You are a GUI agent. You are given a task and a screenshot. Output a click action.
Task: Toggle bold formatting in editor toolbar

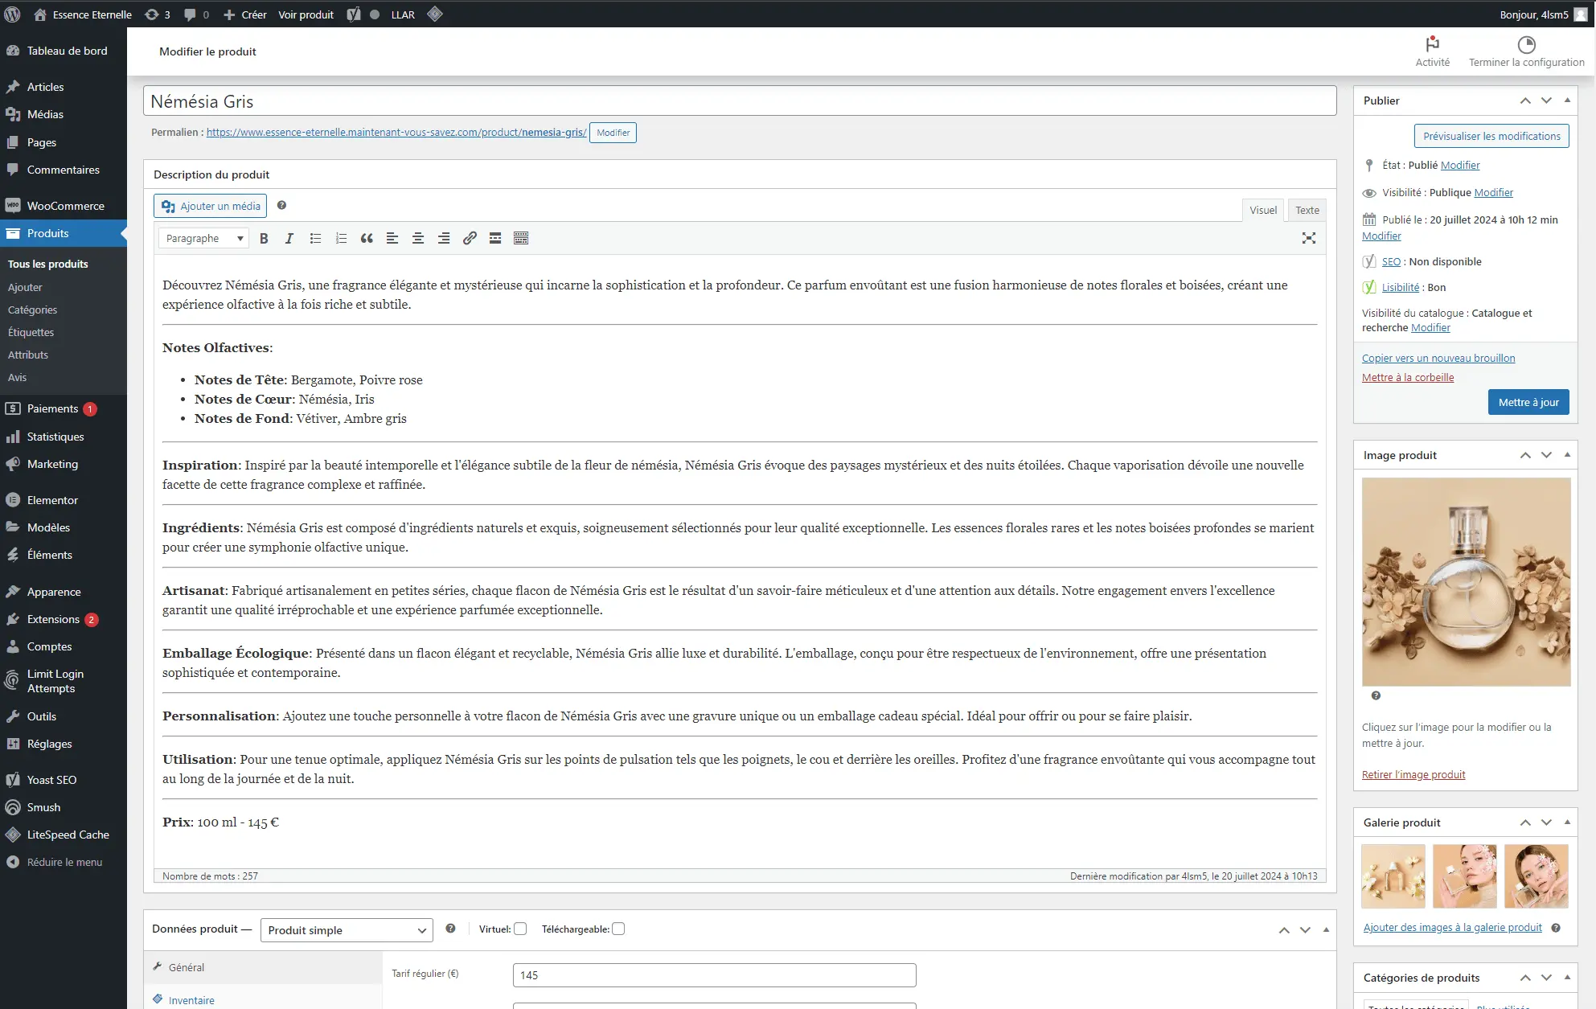click(264, 238)
